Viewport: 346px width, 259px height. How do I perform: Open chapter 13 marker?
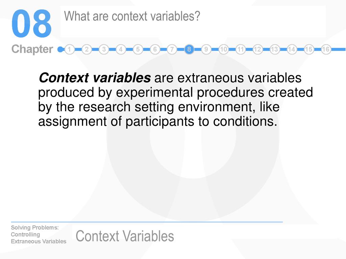[x=274, y=49]
